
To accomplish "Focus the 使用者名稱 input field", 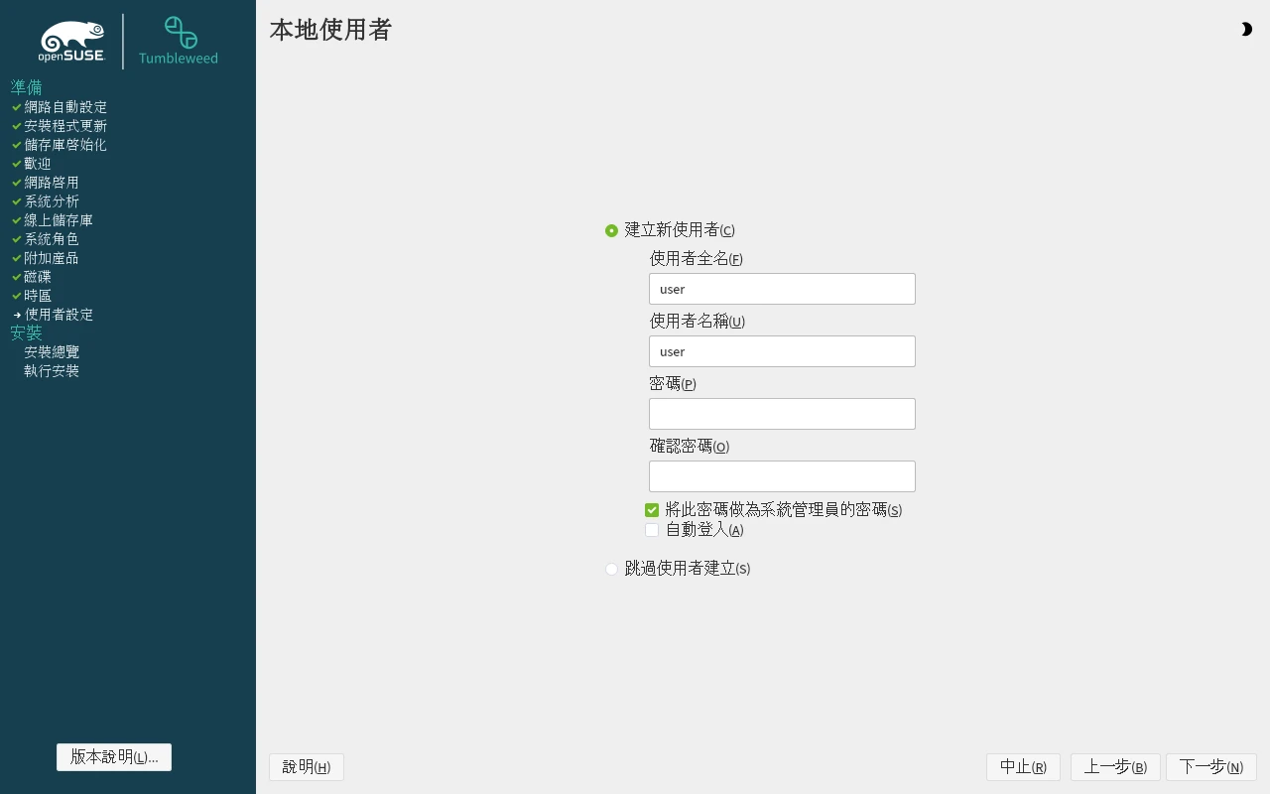I will 782,351.
